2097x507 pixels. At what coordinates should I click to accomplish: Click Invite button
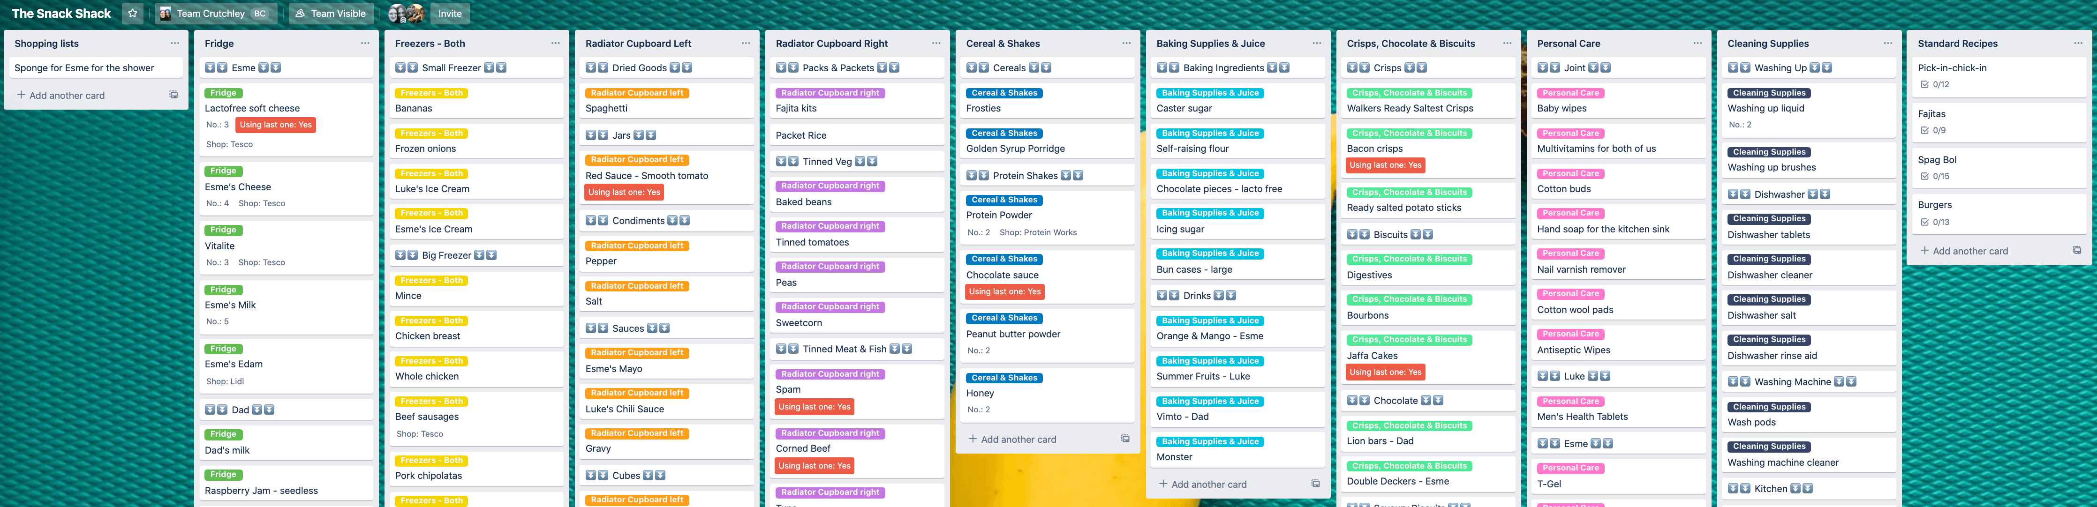pyautogui.click(x=450, y=13)
